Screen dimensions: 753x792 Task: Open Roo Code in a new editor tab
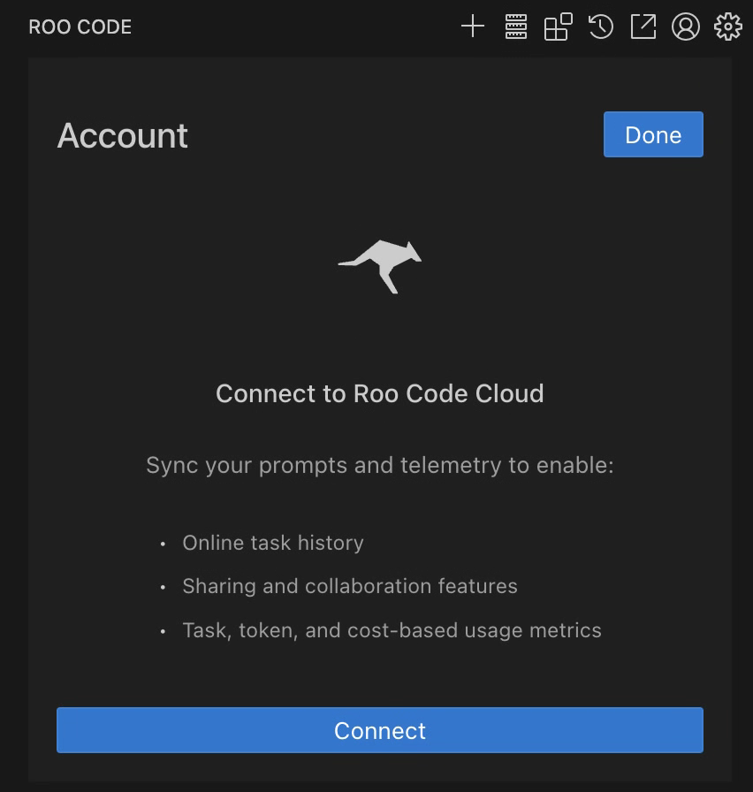click(643, 27)
